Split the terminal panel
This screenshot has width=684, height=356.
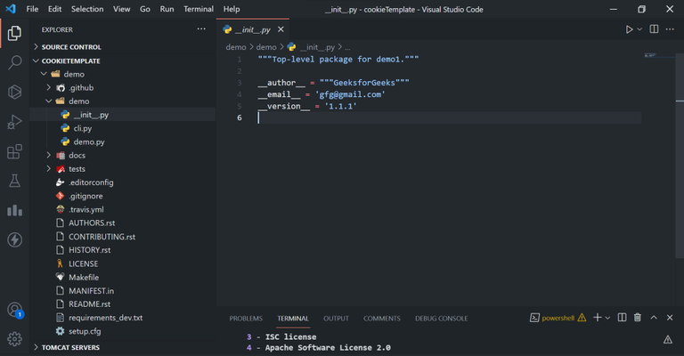(x=622, y=318)
